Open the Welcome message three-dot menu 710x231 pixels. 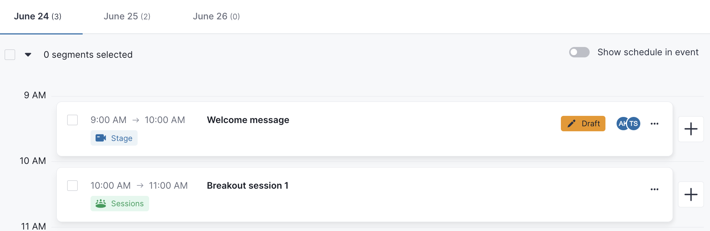(x=654, y=124)
